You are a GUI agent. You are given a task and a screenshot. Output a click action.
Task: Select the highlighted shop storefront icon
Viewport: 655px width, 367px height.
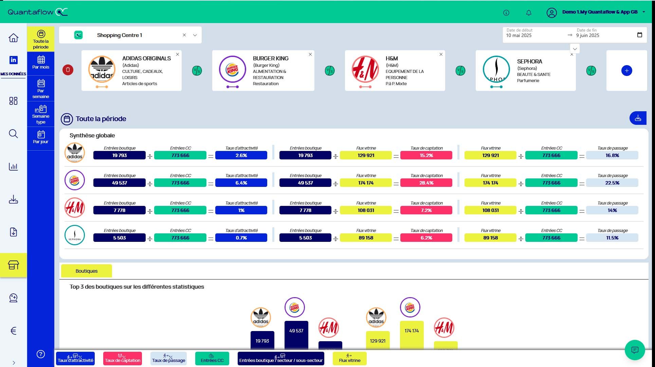[x=13, y=265]
